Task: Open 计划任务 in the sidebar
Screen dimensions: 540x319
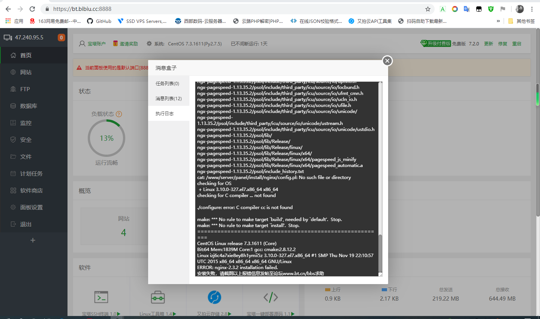Action: [x=34, y=174]
